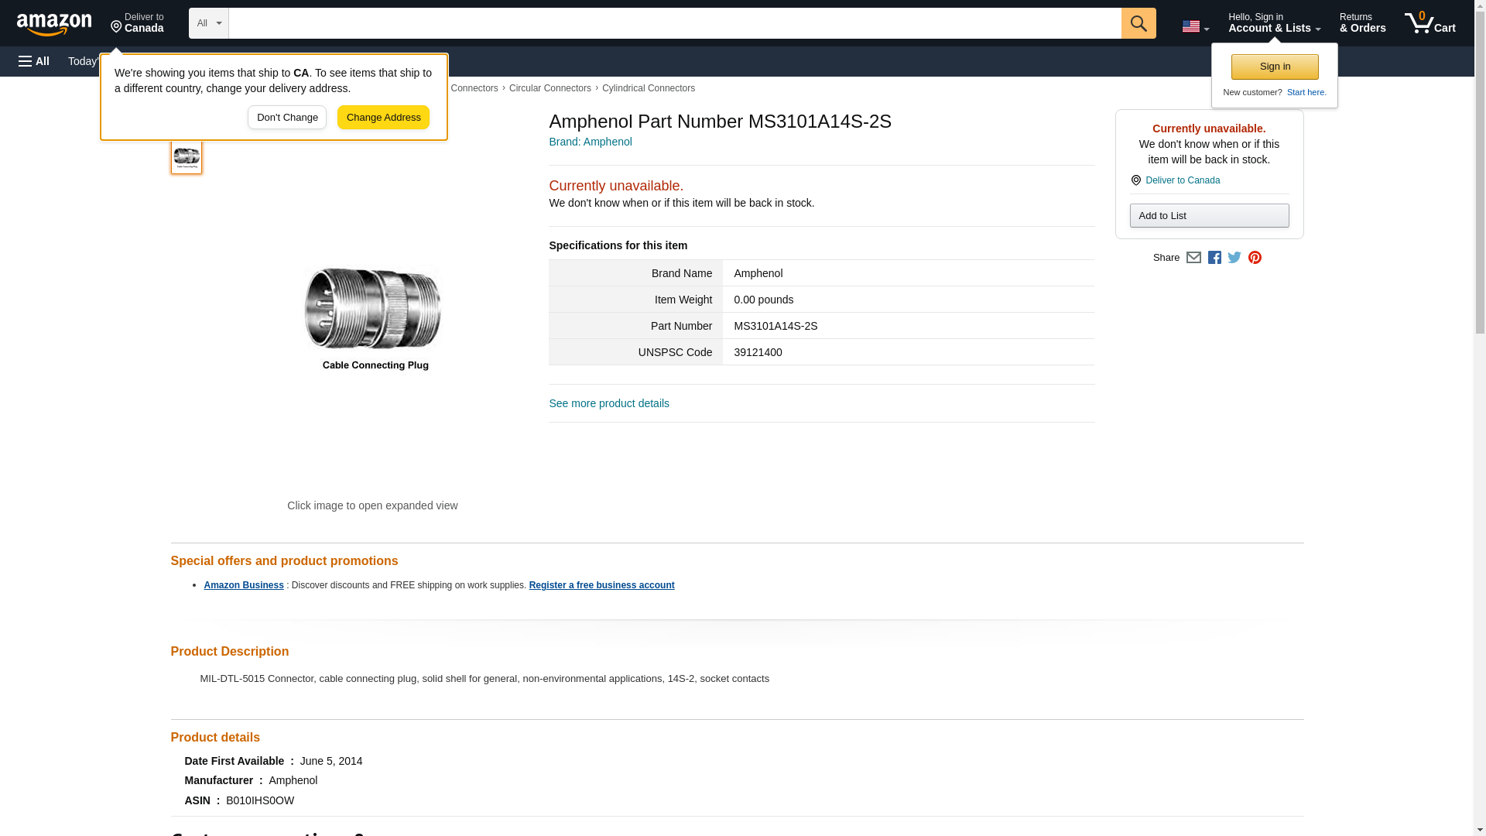Viewport: 1486px width, 836px height.
Task: Open See more product details link
Action: pos(609,403)
